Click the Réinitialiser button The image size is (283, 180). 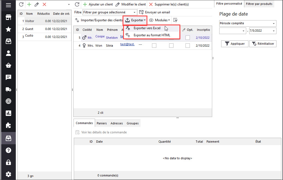pyautogui.click(x=263, y=44)
